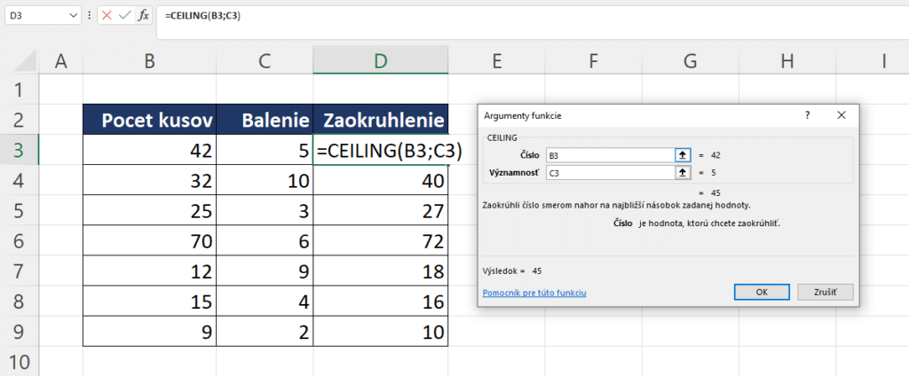Select row 7 header
Screen dimensions: 909x376
point(20,270)
